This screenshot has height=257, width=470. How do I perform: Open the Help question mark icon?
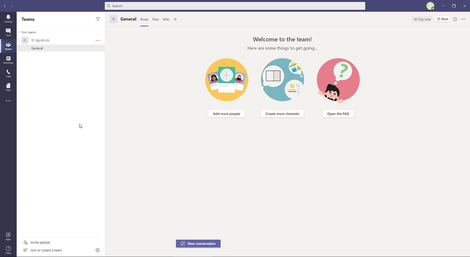[8, 250]
